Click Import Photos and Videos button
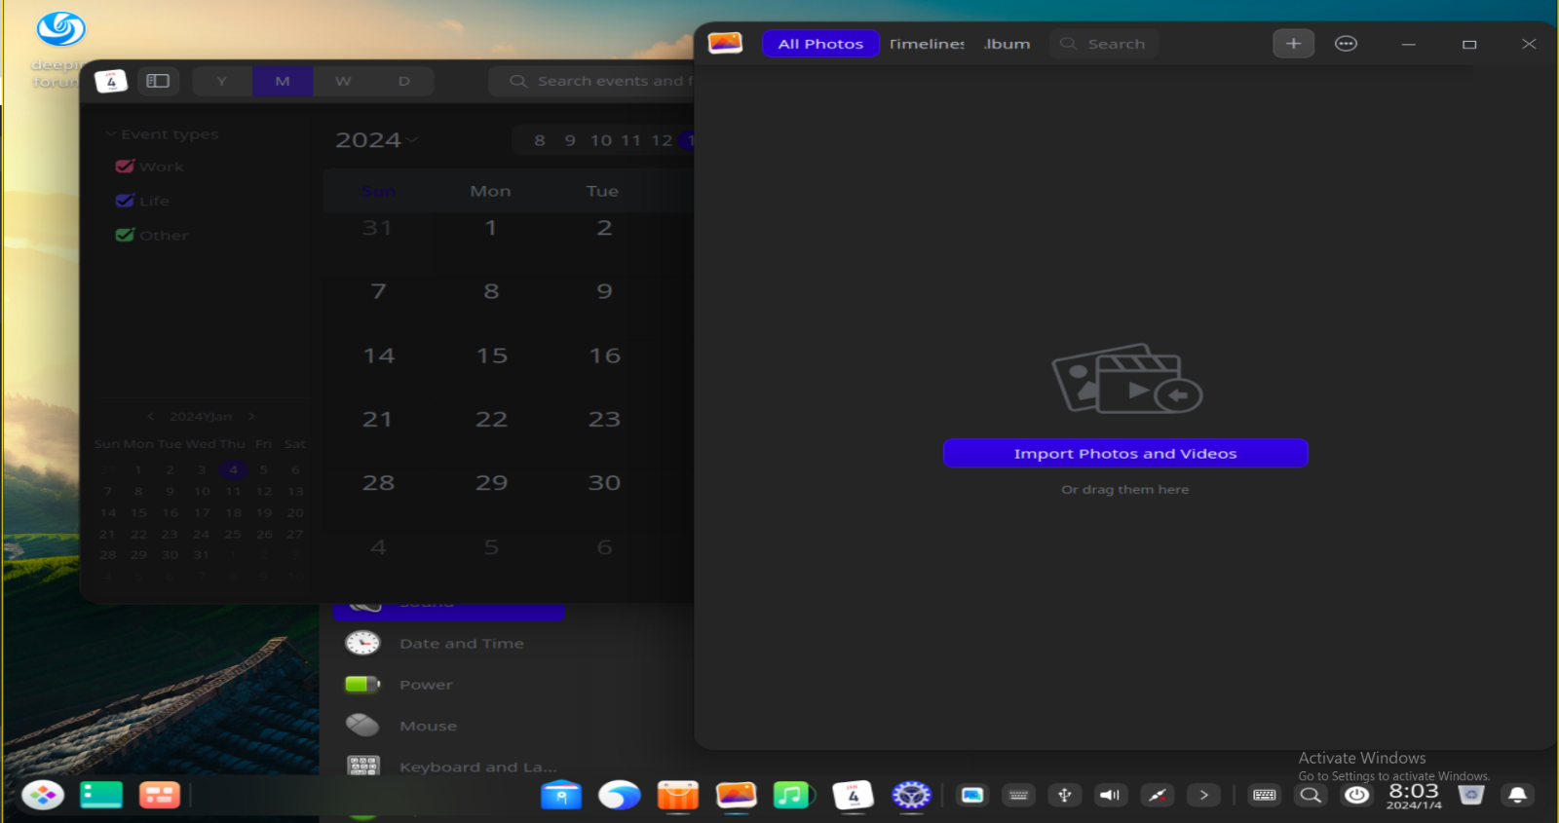The image size is (1559, 823). (1124, 454)
